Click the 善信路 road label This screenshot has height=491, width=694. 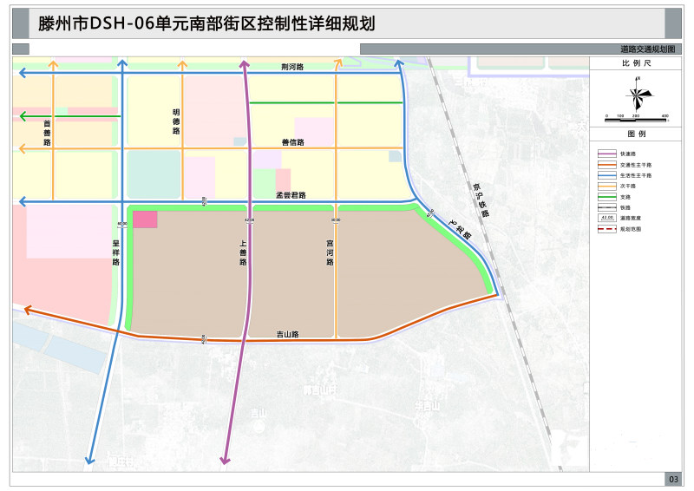[293, 142]
